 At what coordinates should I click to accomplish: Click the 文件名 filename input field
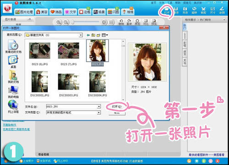click(73, 106)
